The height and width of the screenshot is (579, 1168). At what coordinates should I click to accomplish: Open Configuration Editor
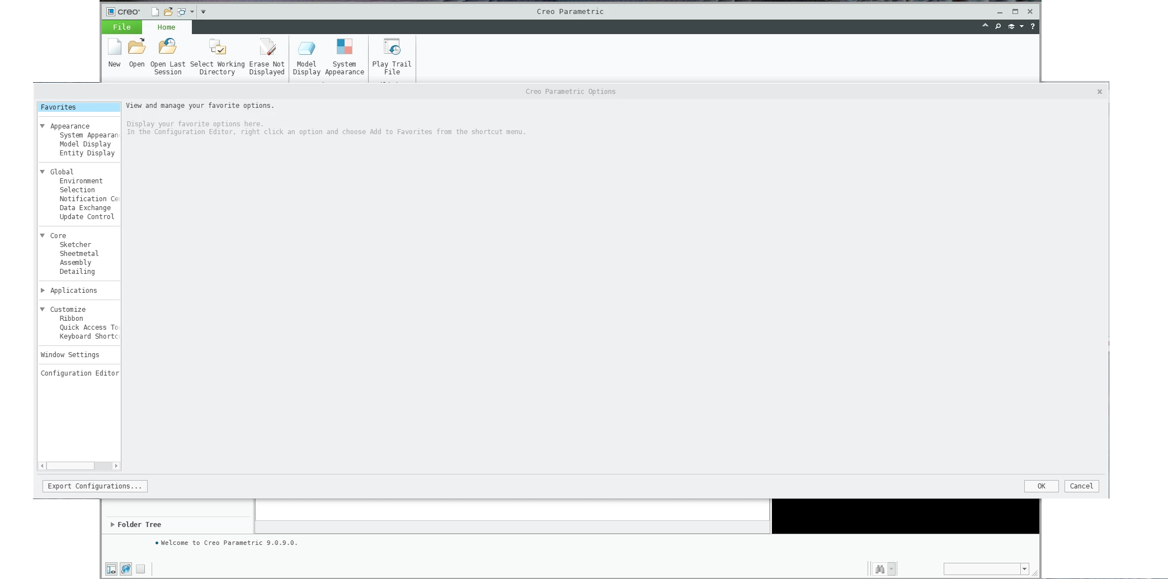click(79, 373)
